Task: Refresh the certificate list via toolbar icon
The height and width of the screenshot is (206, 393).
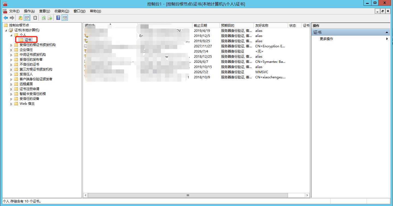Action: tap(44, 18)
